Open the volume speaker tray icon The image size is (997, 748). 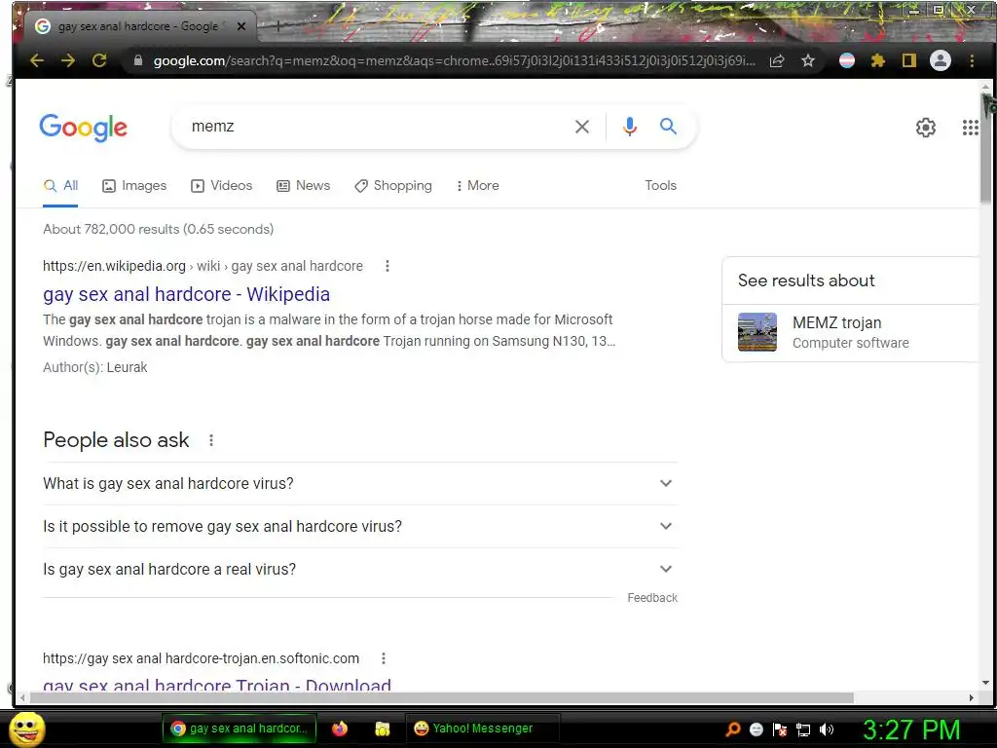(x=827, y=729)
